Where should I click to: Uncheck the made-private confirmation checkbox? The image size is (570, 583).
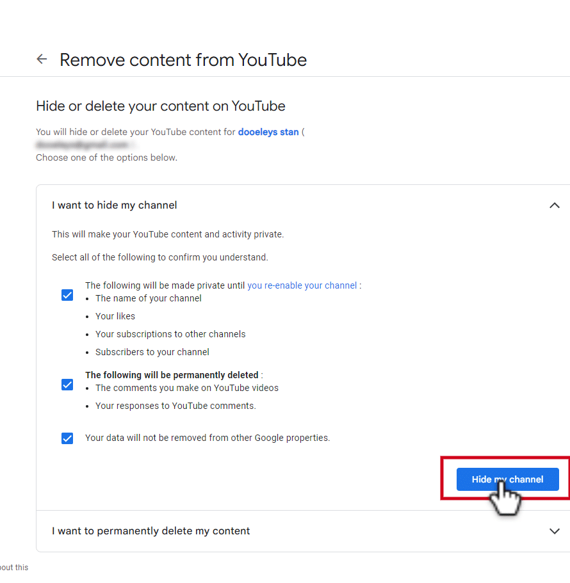coord(67,295)
